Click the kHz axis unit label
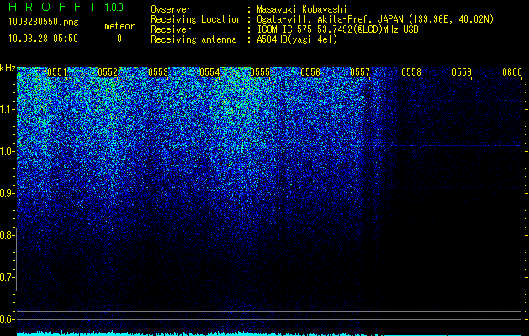 tap(8, 68)
